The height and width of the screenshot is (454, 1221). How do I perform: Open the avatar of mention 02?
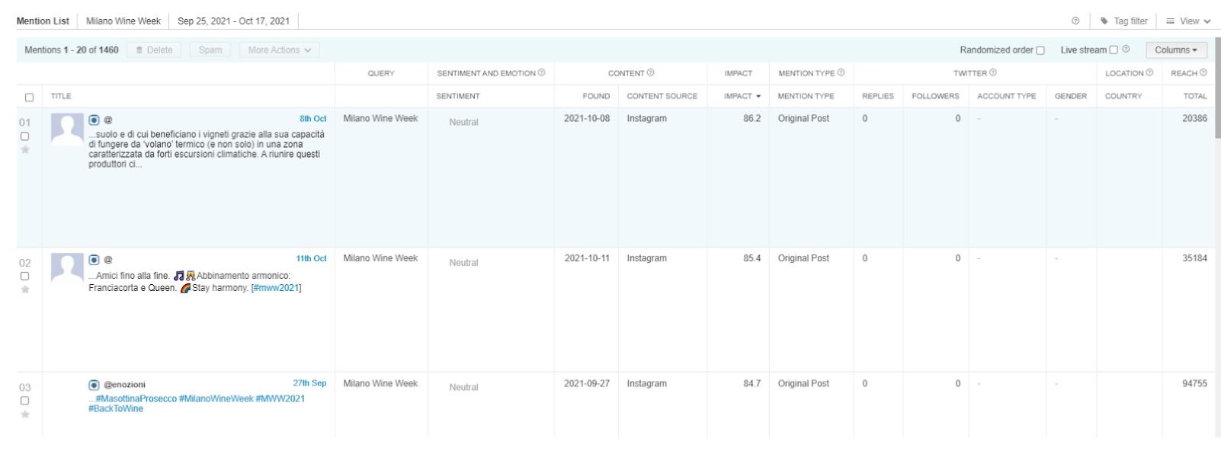[x=67, y=268]
